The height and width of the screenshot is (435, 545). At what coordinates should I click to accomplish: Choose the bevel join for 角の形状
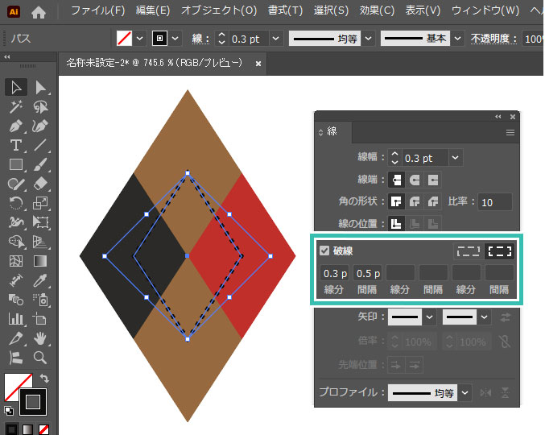click(433, 201)
